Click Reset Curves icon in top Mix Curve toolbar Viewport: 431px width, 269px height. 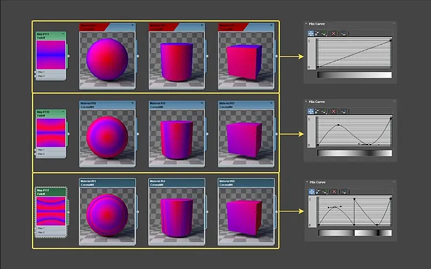pos(343,34)
